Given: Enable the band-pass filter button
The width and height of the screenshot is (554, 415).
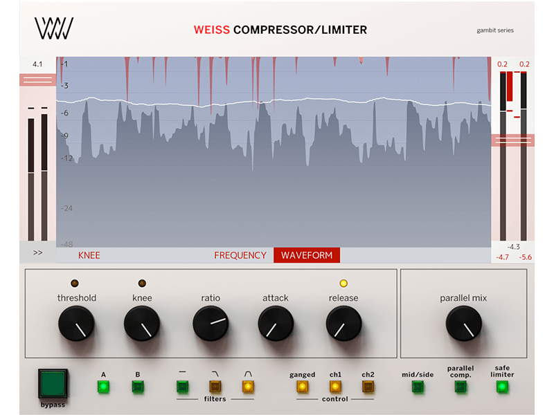Looking at the screenshot, I should click(x=247, y=387).
